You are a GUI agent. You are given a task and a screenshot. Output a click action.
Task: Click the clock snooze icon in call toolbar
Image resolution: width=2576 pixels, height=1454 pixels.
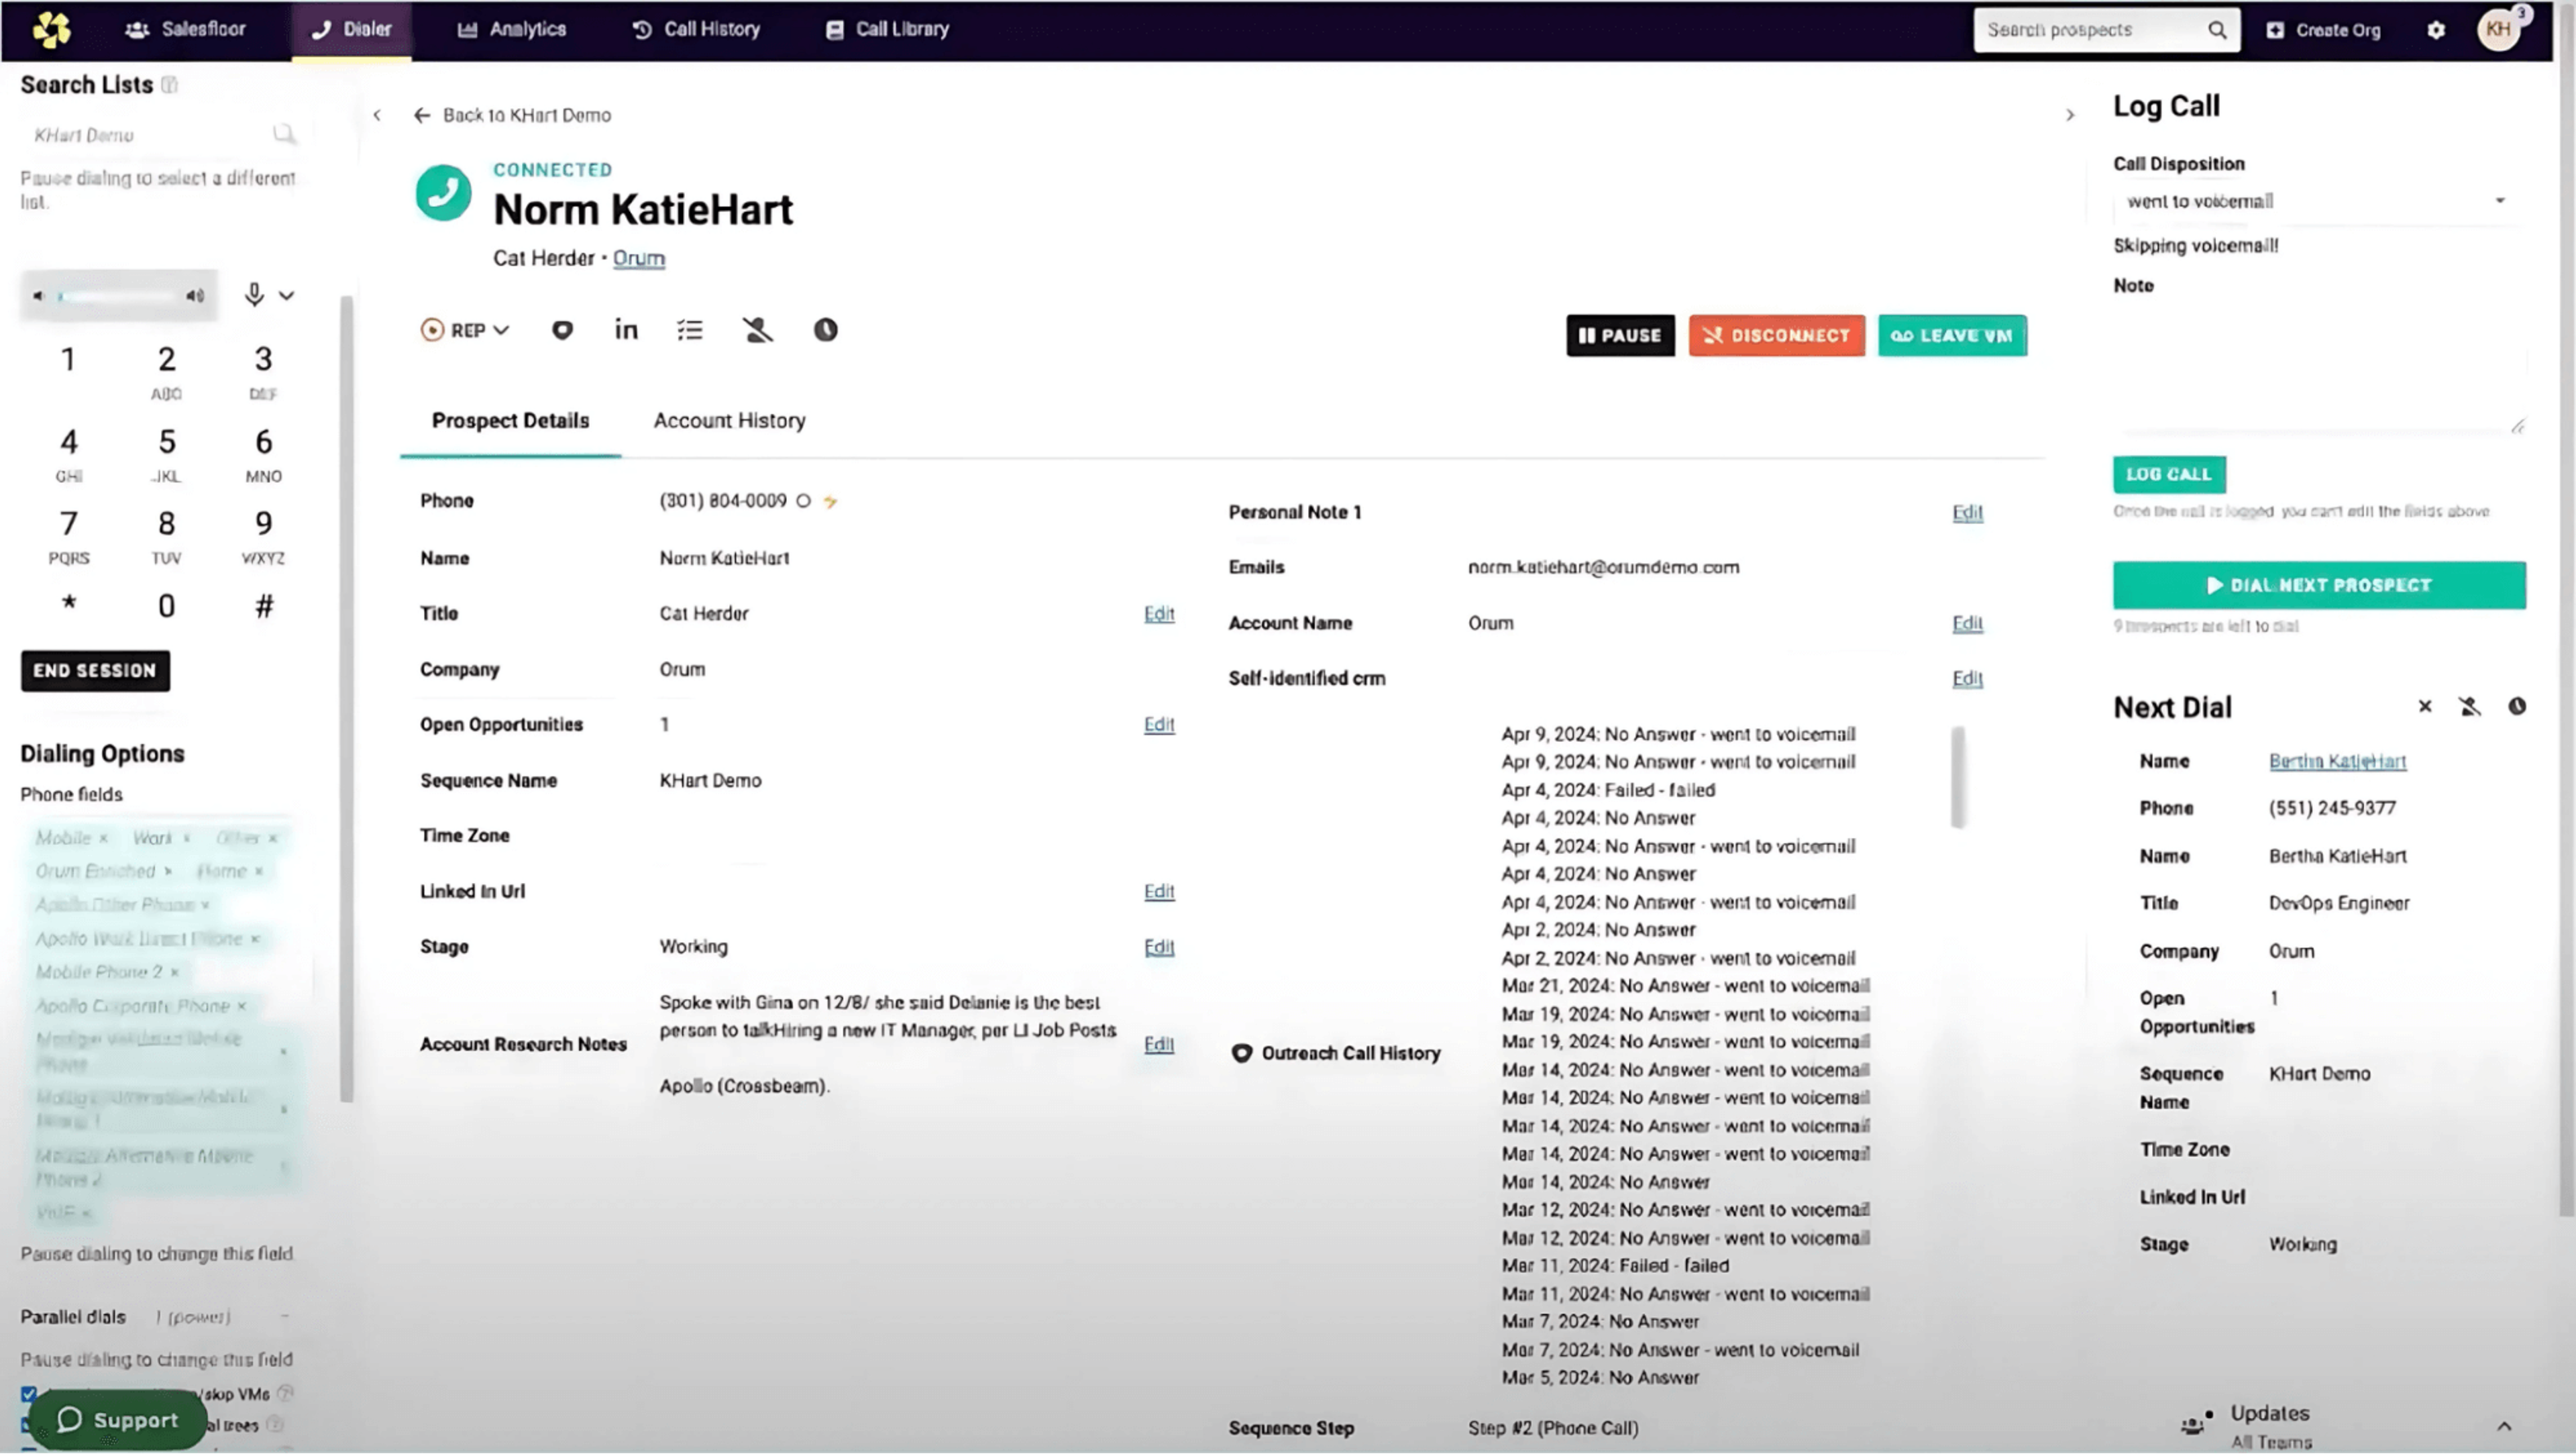click(x=825, y=330)
